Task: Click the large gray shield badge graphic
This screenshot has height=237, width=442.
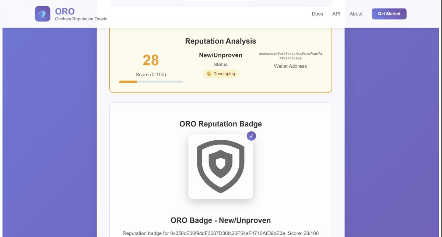Action: tap(220, 166)
